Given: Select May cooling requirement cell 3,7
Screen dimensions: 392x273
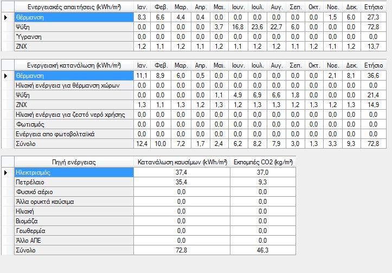Looking at the screenshot, I should pyautogui.click(x=219, y=27).
